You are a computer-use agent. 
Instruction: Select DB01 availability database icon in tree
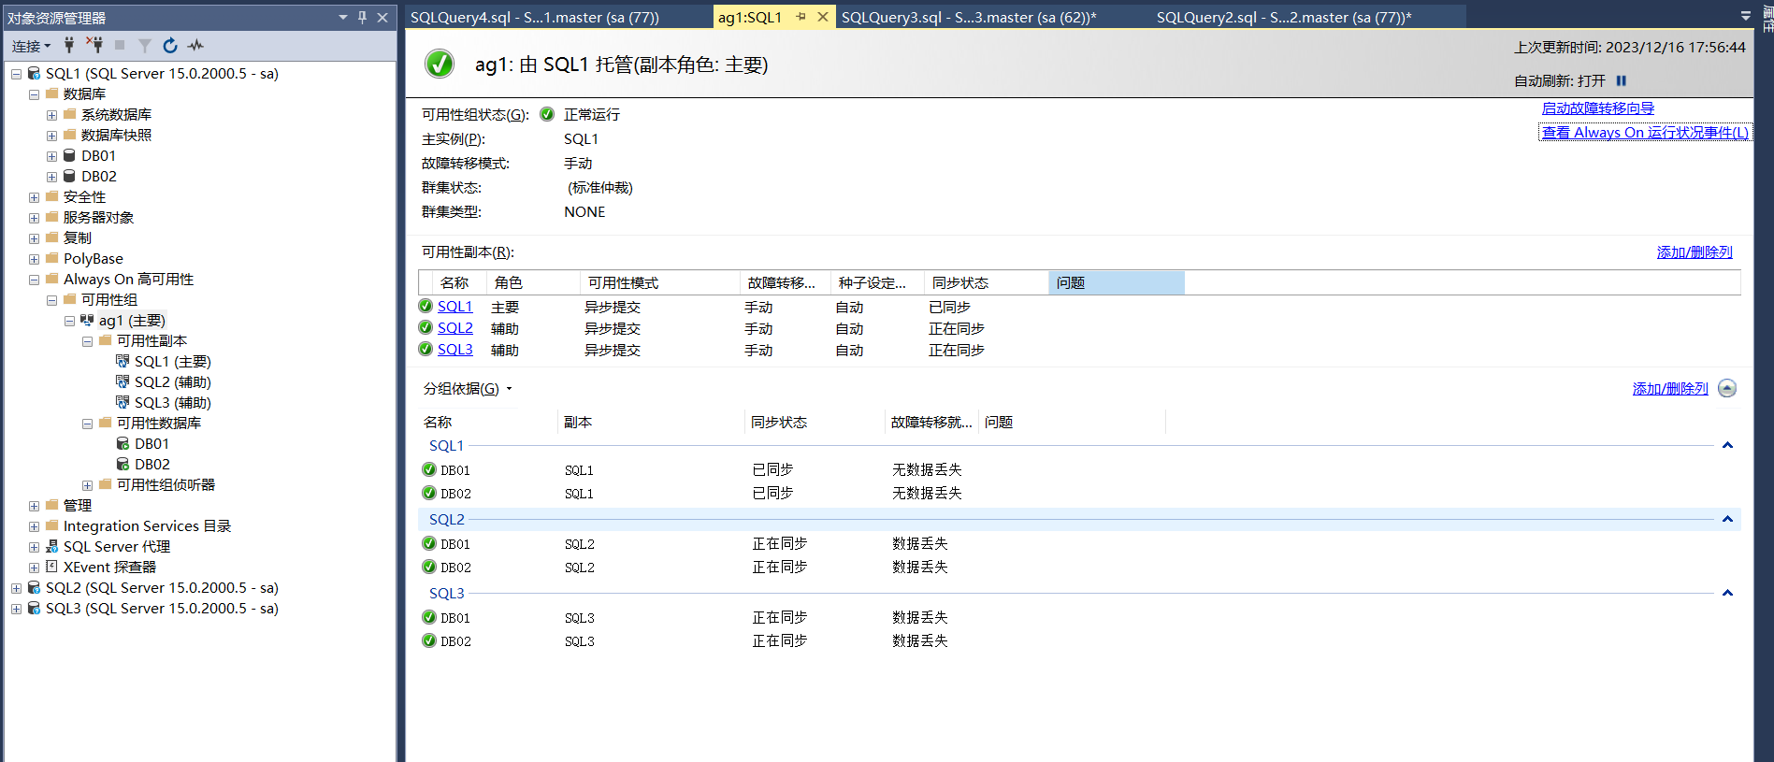[123, 444]
